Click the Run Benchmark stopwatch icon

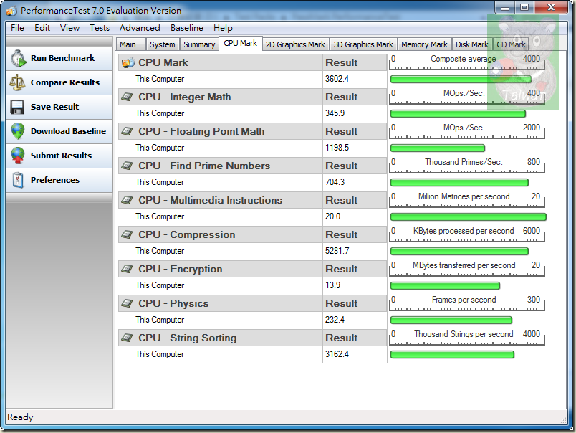tap(18, 59)
